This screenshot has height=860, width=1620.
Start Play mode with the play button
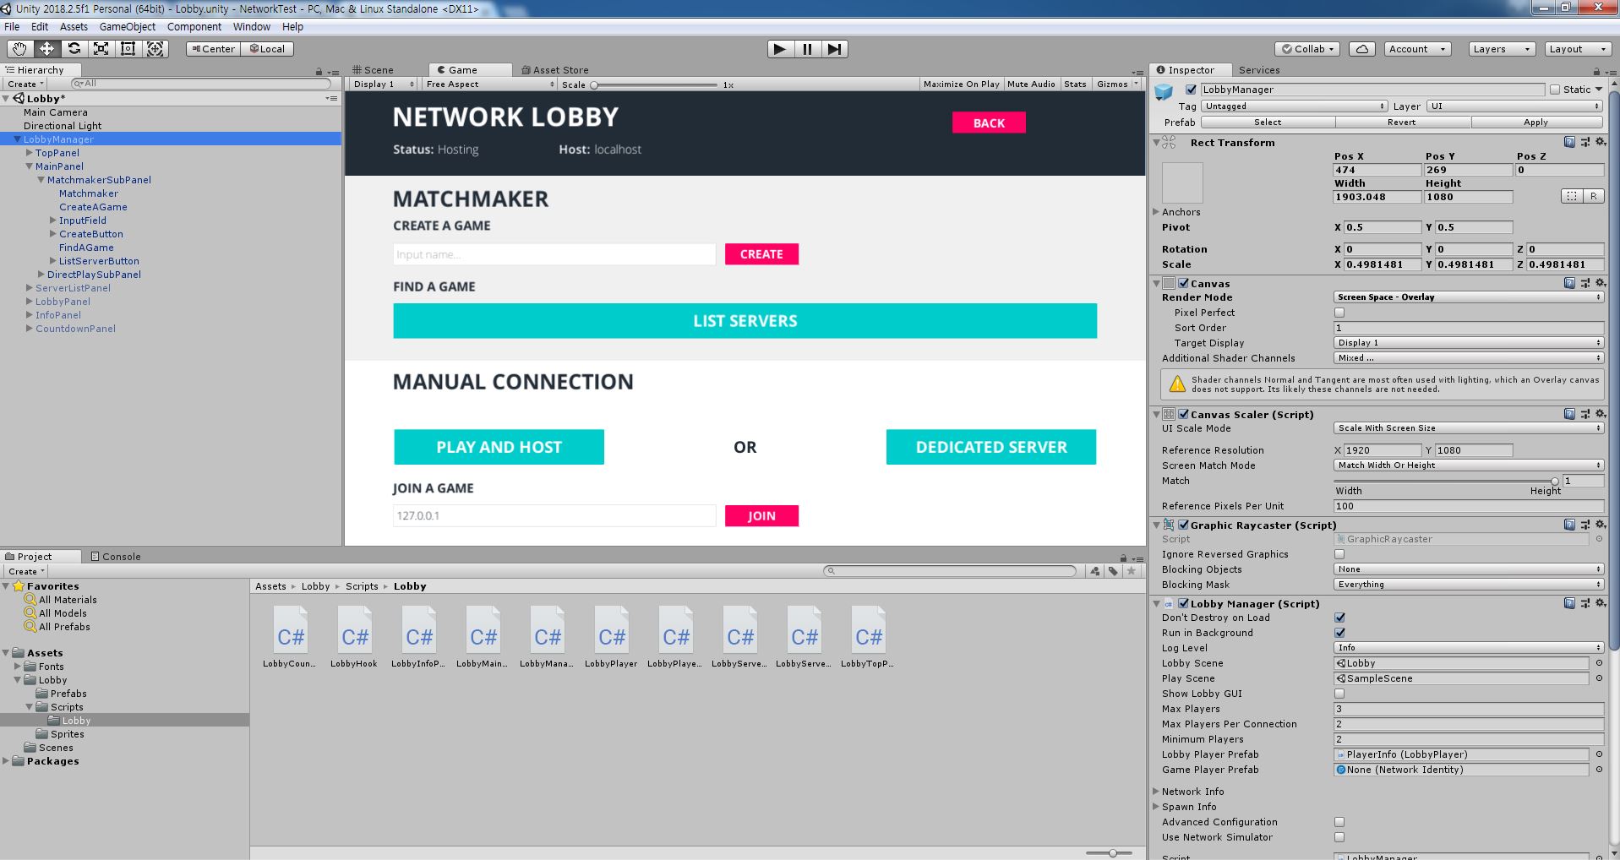(x=780, y=49)
